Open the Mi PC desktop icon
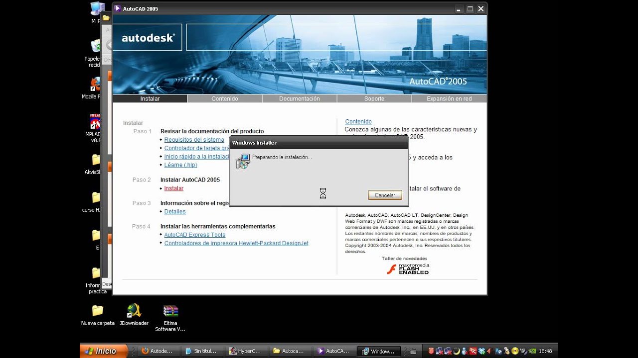The width and height of the screenshot is (638, 358). coord(96,12)
